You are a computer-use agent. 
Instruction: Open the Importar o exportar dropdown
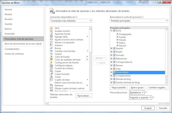[x=141, y=98]
